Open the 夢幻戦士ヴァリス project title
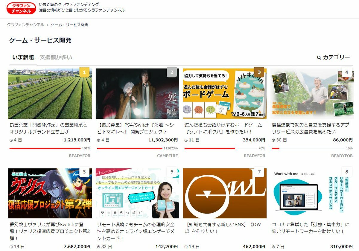The image size is (359, 251). tap(50, 231)
